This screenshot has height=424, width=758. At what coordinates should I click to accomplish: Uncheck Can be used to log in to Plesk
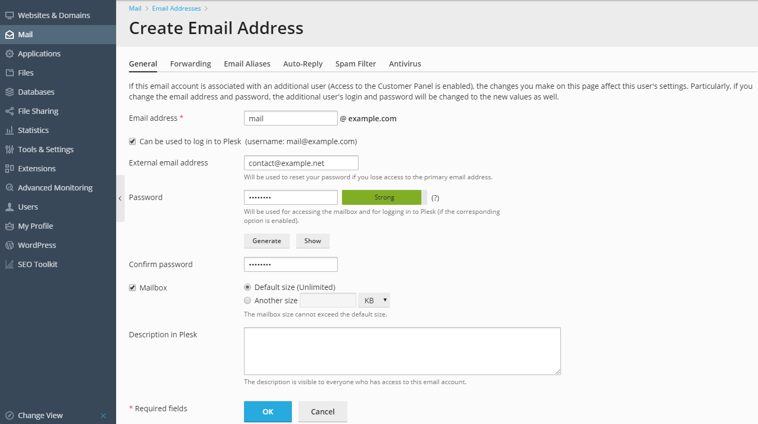click(133, 142)
